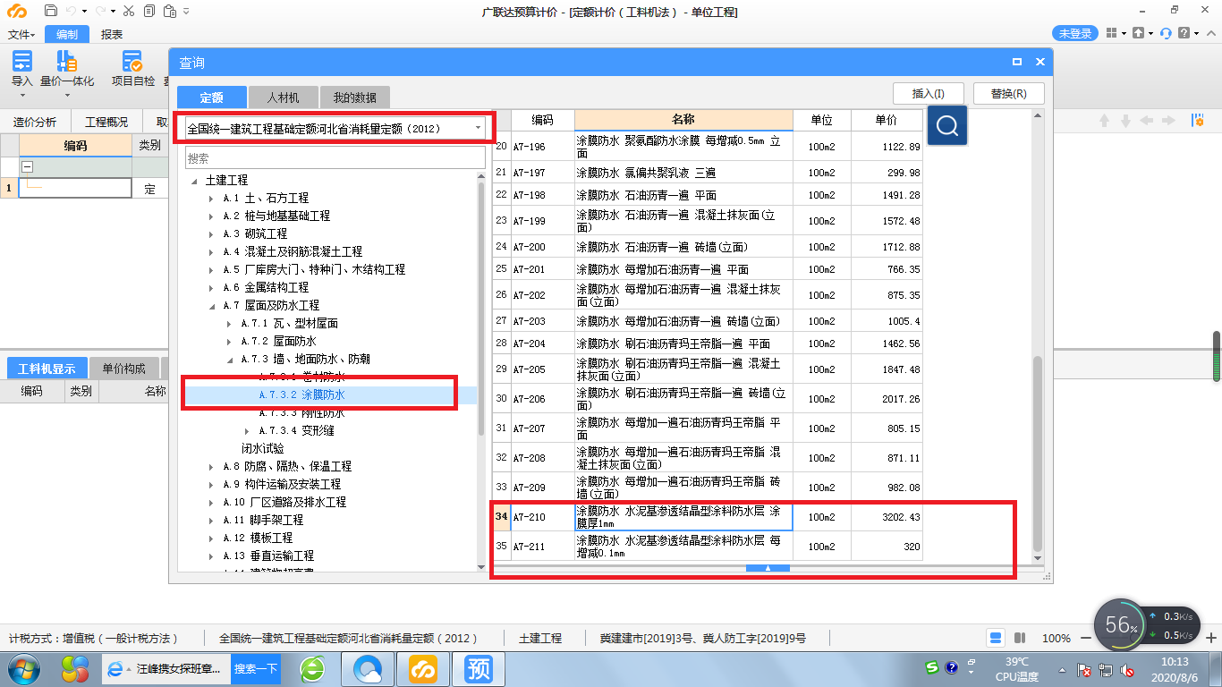Click the 量价一体化 icon
The image size is (1222, 687).
coord(66,61)
